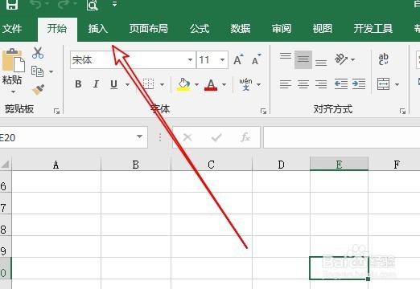This screenshot has height=289, width=420.
Task: Set bottom vertical alignment
Action: (x=321, y=63)
